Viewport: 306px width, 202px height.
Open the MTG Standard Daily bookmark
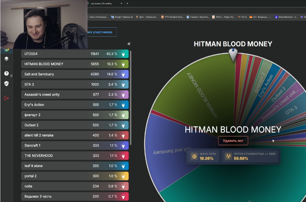click(x=172, y=17)
